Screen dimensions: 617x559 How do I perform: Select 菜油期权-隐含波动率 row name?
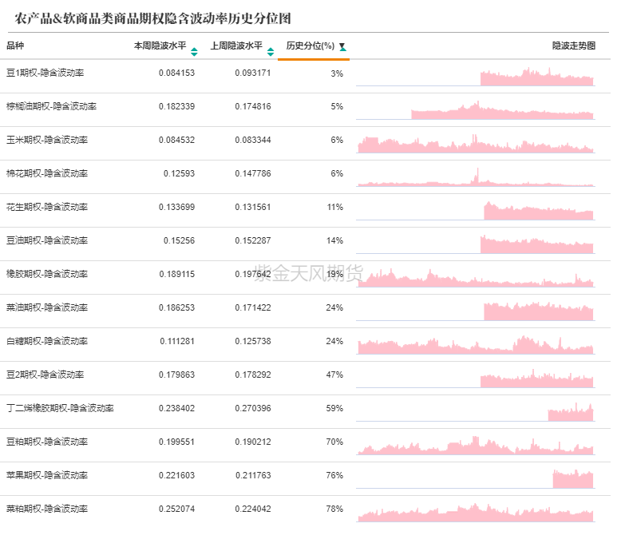point(47,307)
